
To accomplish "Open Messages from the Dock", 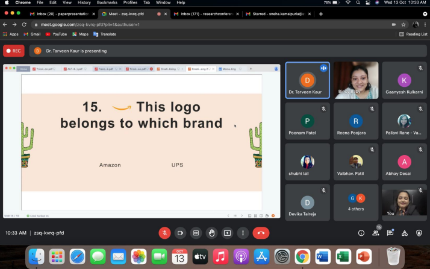I will [x=98, y=256].
